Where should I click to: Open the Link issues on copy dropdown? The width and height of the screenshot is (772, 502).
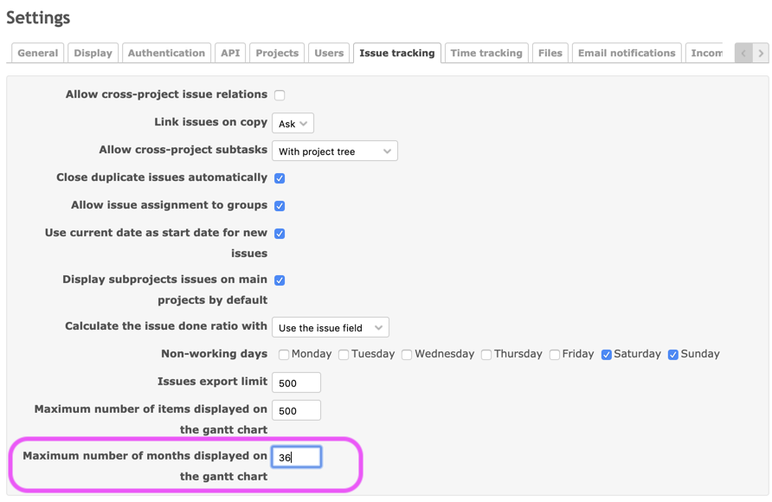pos(293,124)
